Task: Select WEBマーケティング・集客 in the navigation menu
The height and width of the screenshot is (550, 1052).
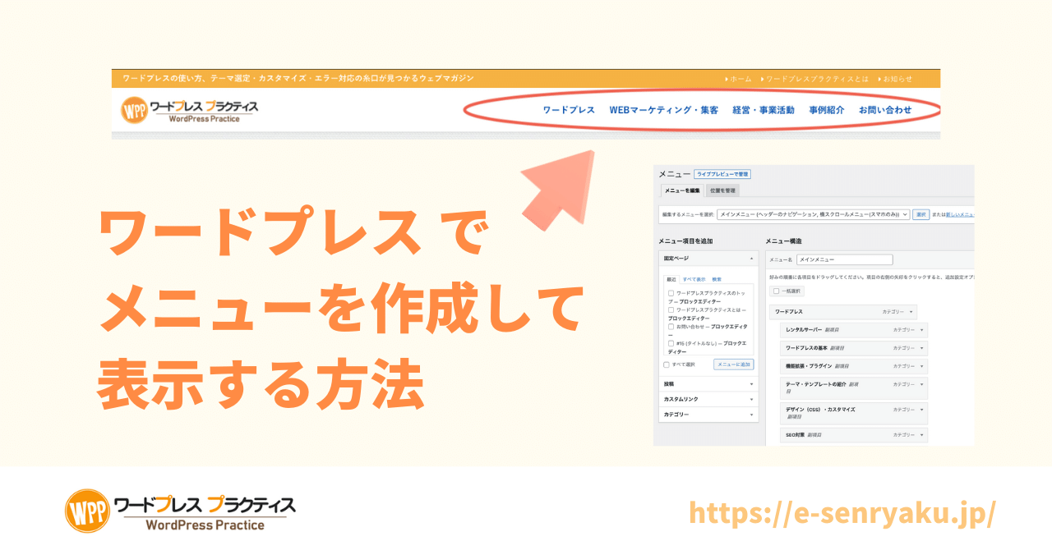Action: tap(663, 110)
